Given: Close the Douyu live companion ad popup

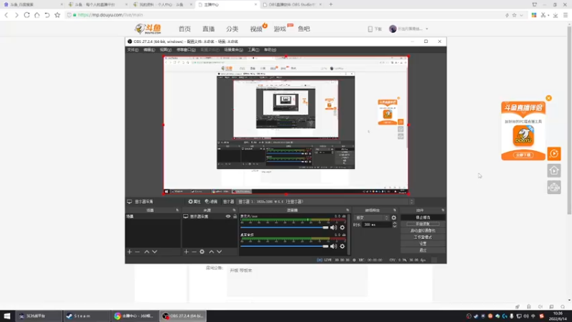Looking at the screenshot, I should click(x=548, y=98).
